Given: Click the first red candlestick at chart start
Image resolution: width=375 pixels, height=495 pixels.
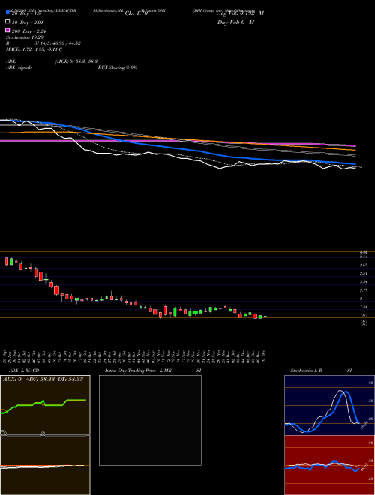Looking at the screenshot, I should [6, 261].
